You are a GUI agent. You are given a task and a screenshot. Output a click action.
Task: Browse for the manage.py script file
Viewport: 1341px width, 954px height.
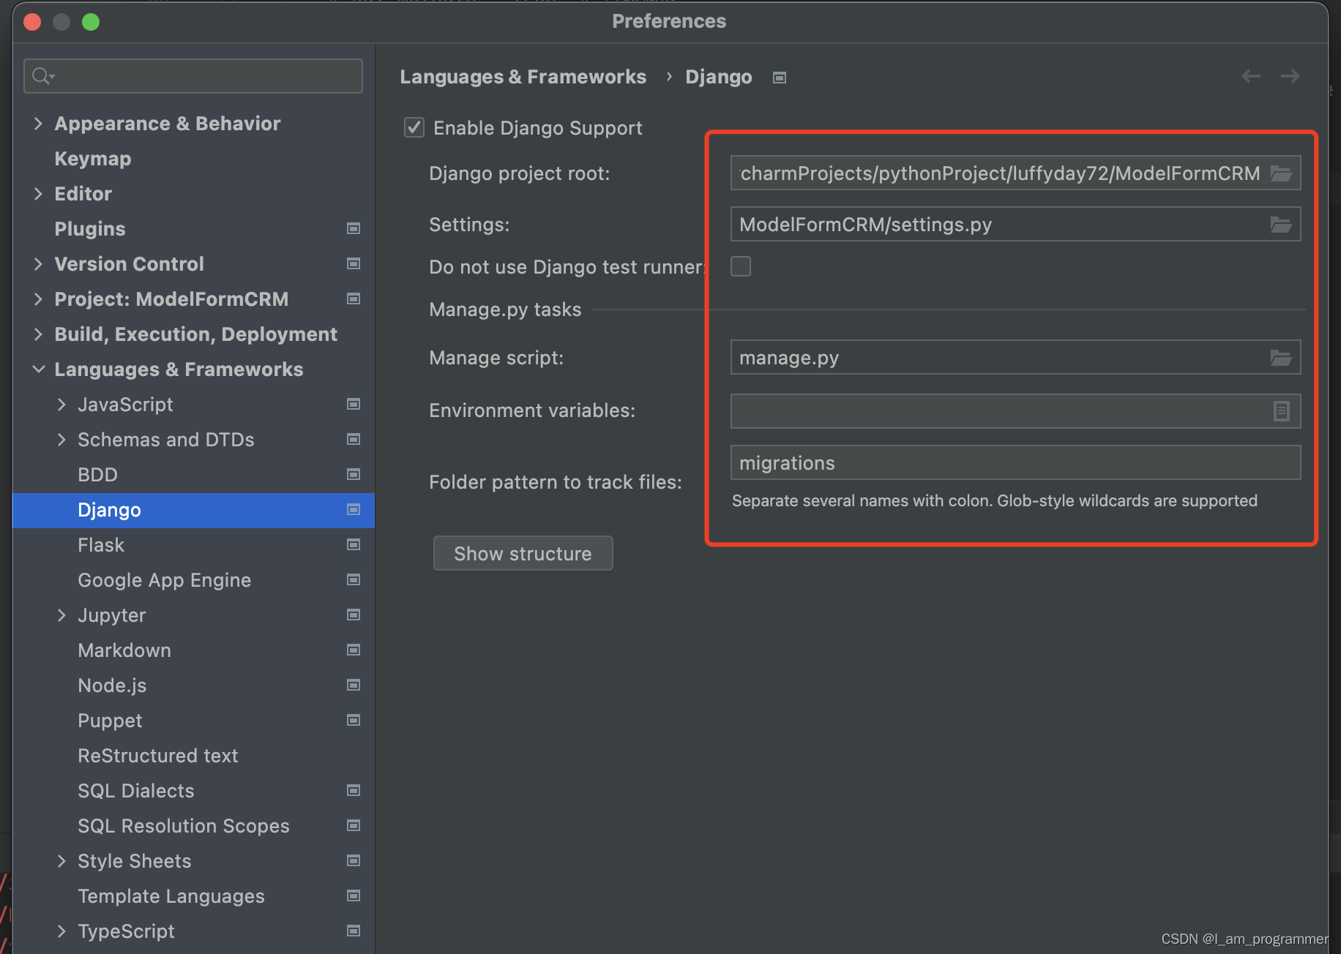1281,358
